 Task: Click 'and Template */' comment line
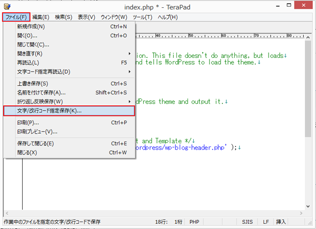[x=166, y=141]
